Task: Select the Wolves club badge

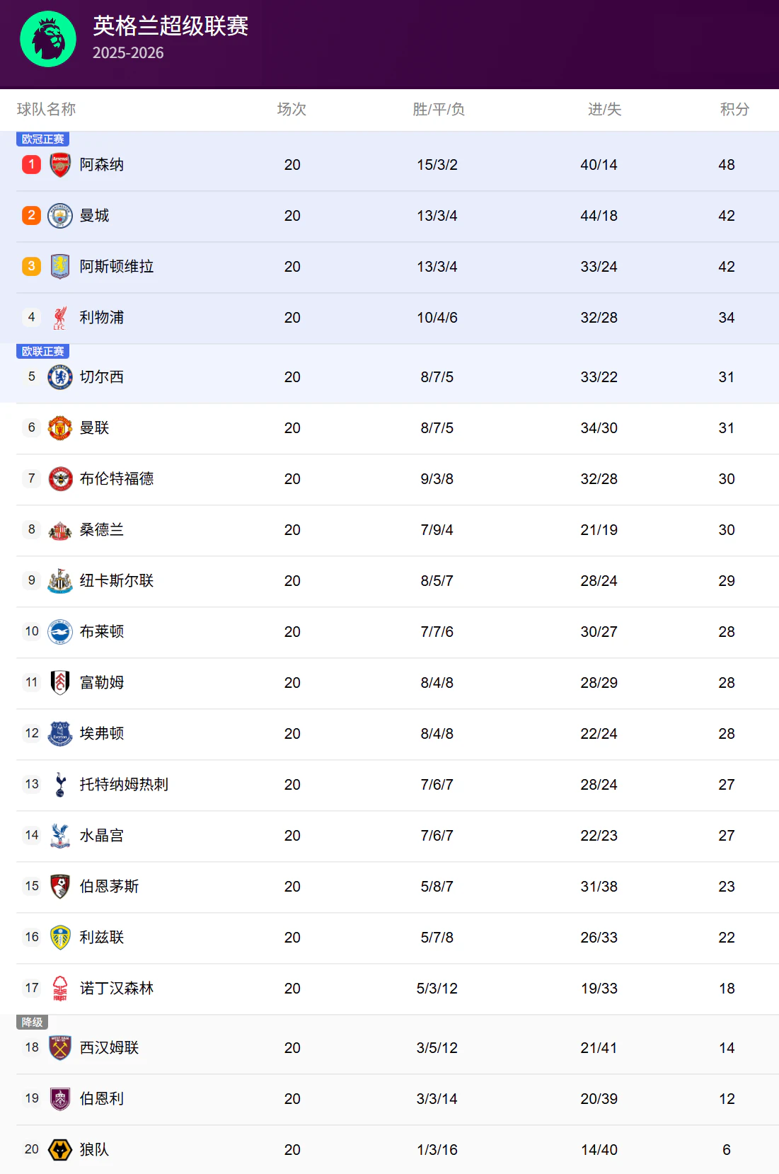Action: point(60,1150)
